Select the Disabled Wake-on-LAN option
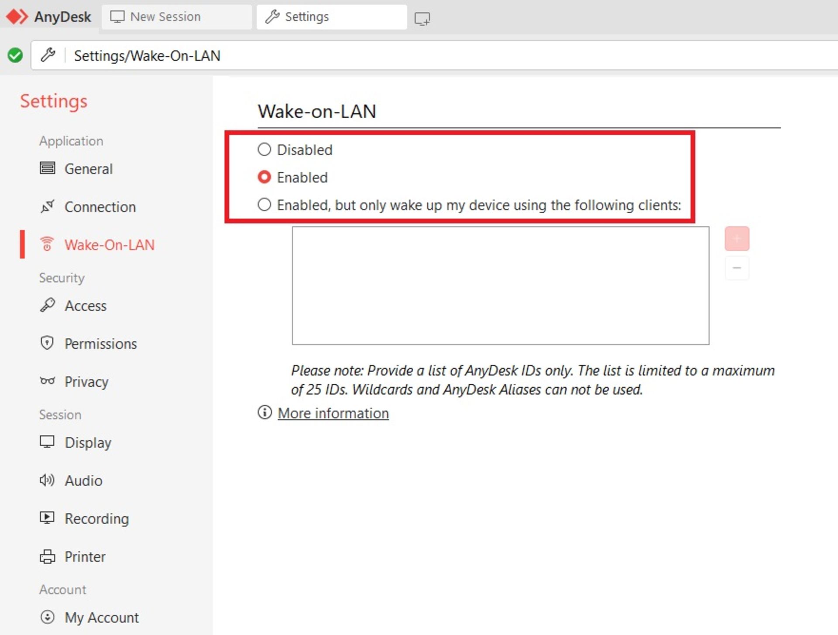 [x=264, y=150]
